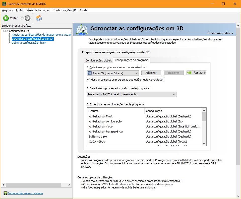This screenshot has width=241, height=199.
Task: Click the Home house icon in toolbar
Action: (39, 18)
